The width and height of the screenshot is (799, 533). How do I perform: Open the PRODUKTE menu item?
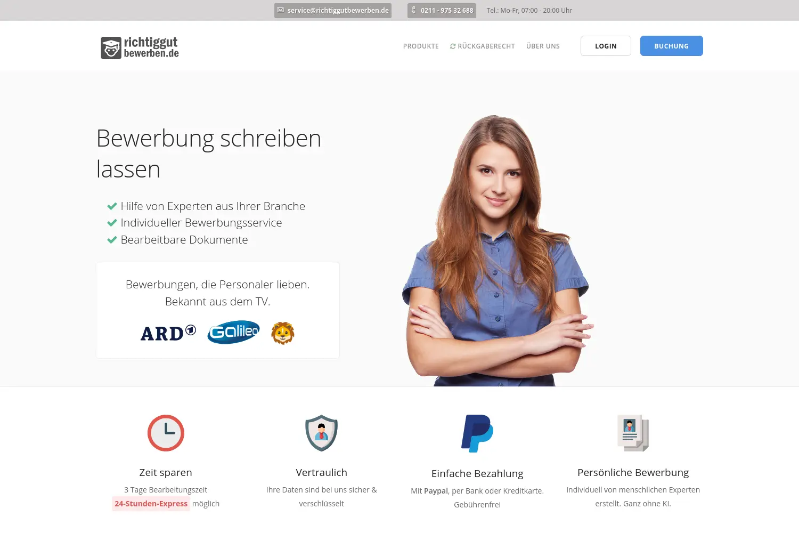(x=421, y=46)
